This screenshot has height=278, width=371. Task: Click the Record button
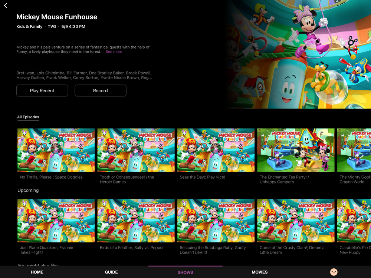click(x=100, y=90)
